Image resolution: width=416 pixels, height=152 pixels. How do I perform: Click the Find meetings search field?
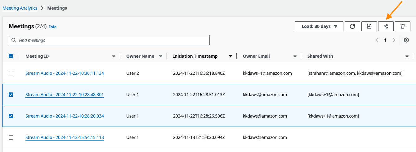[109, 40]
